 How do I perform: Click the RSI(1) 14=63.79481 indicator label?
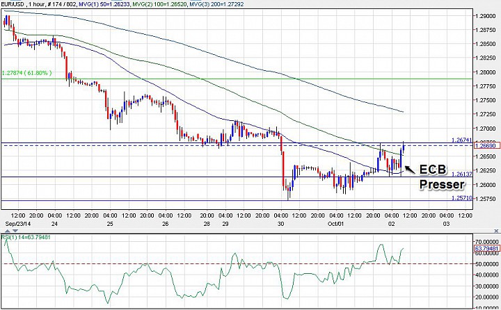26,237
